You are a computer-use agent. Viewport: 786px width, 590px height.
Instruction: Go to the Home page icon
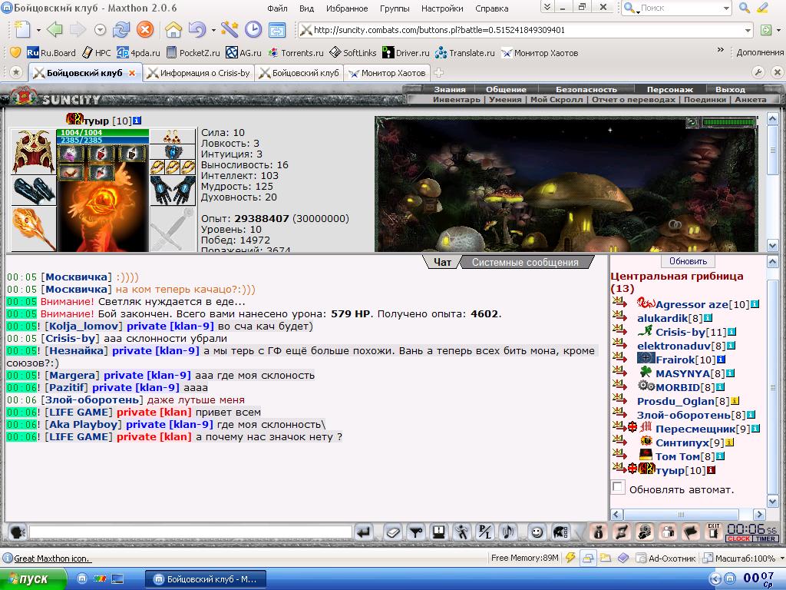173,30
